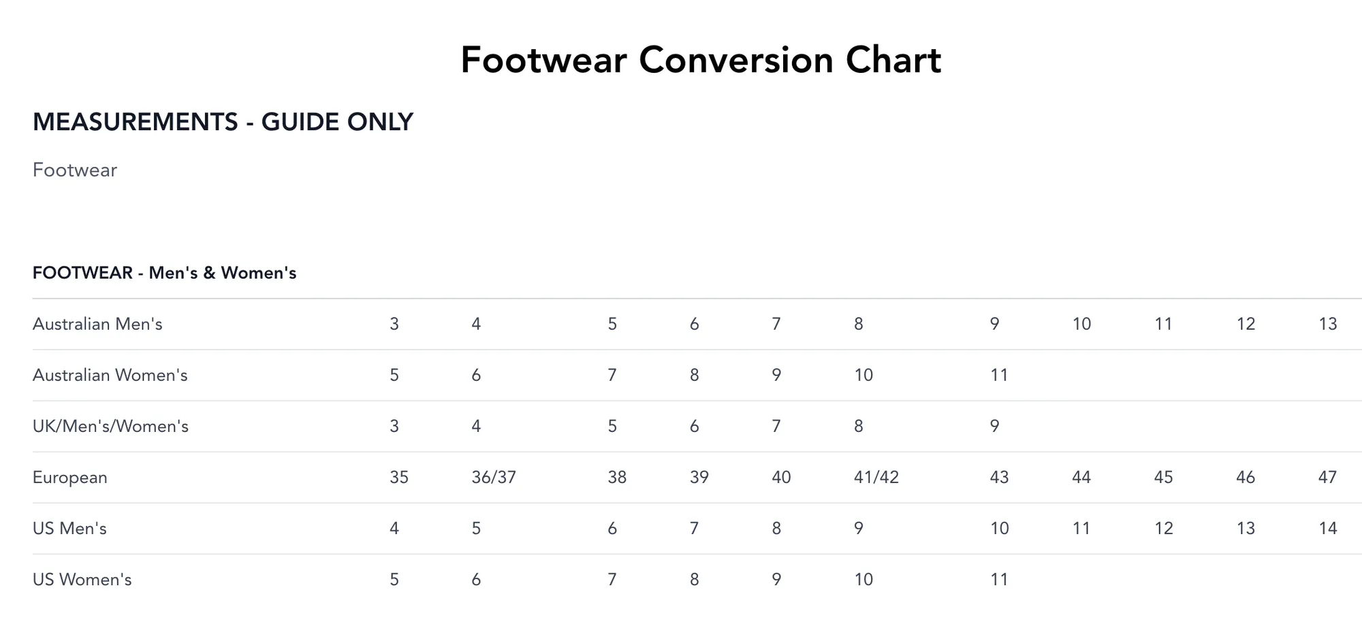Image resolution: width=1362 pixels, height=637 pixels.
Task: Click the European size 44 cell
Action: [x=1081, y=478]
